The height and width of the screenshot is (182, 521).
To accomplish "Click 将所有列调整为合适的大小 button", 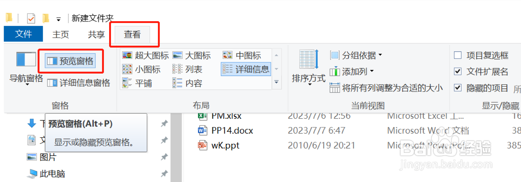I will (387, 88).
